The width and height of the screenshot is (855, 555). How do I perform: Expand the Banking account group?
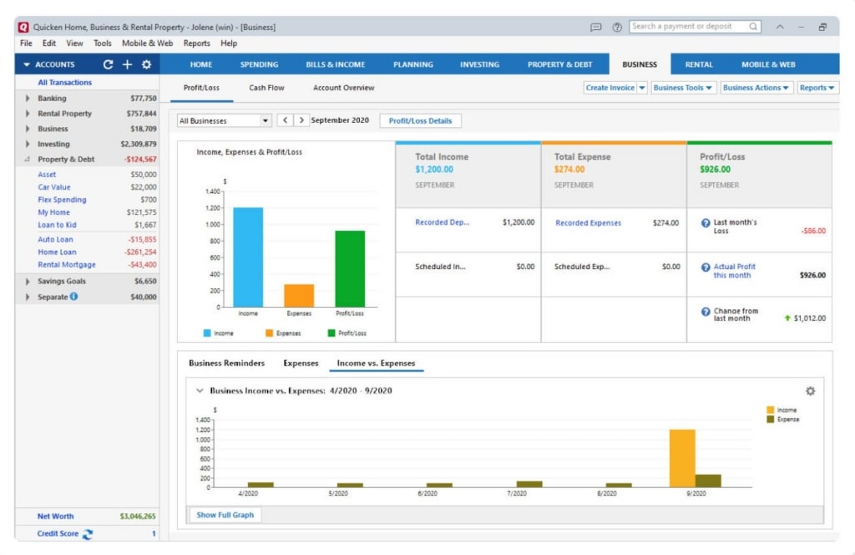pyautogui.click(x=28, y=99)
